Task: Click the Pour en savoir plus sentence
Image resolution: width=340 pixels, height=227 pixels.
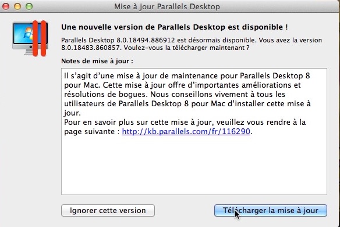Action: coord(185,127)
